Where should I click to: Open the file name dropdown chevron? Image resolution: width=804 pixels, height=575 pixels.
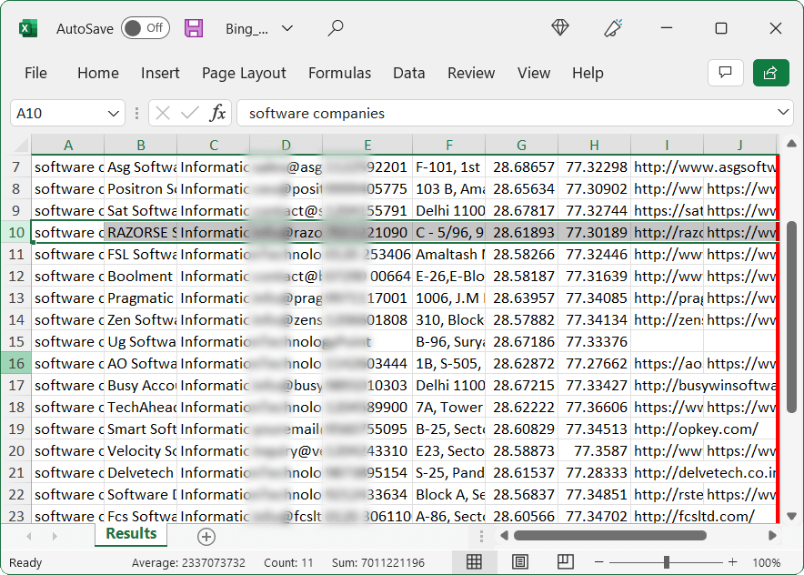(x=287, y=28)
